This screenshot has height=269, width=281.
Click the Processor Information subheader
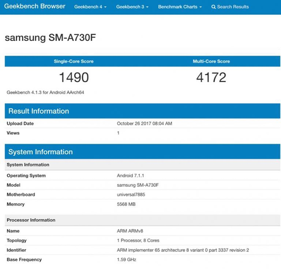tap(143, 220)
